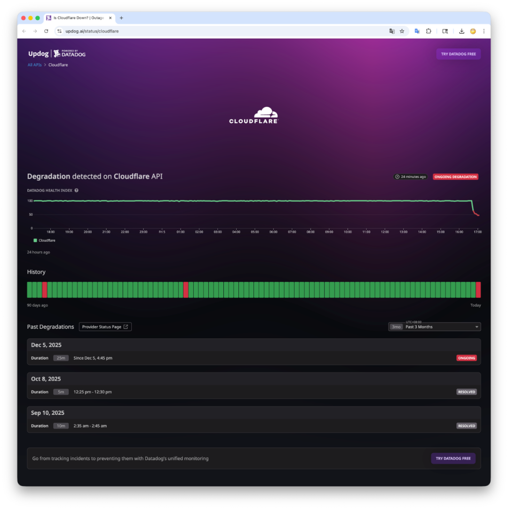Click the '25m' duration chip
Screen dimensions: 508x509
[x=61, y=358]
